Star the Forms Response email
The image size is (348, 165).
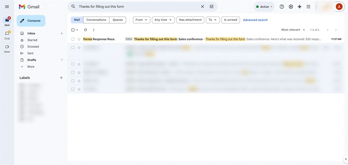click(x=79, y=39)
